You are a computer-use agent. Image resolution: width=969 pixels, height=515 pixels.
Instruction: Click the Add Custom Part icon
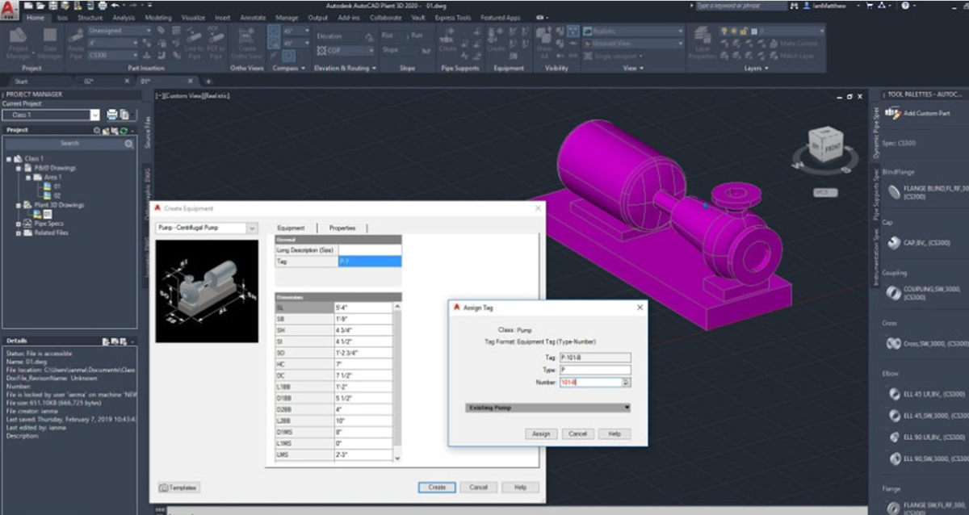[892, 113]
